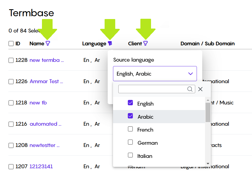The width and height of the screenshot is (252, 173).
Task: Open the Name column filter icon
Action: coord(48,43)
